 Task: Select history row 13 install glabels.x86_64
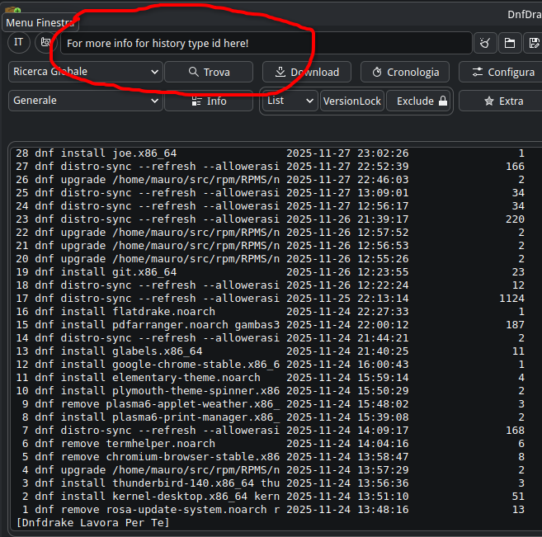270,351
